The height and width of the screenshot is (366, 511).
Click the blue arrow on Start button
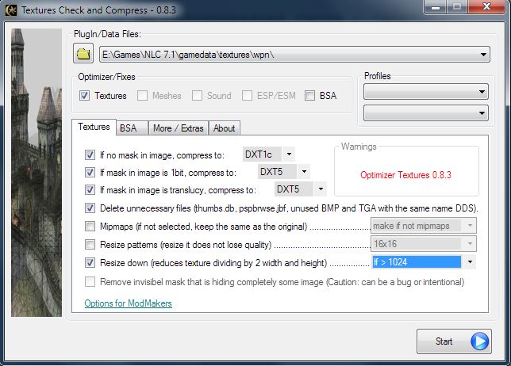pyautogui.click(x=479, y=341)
